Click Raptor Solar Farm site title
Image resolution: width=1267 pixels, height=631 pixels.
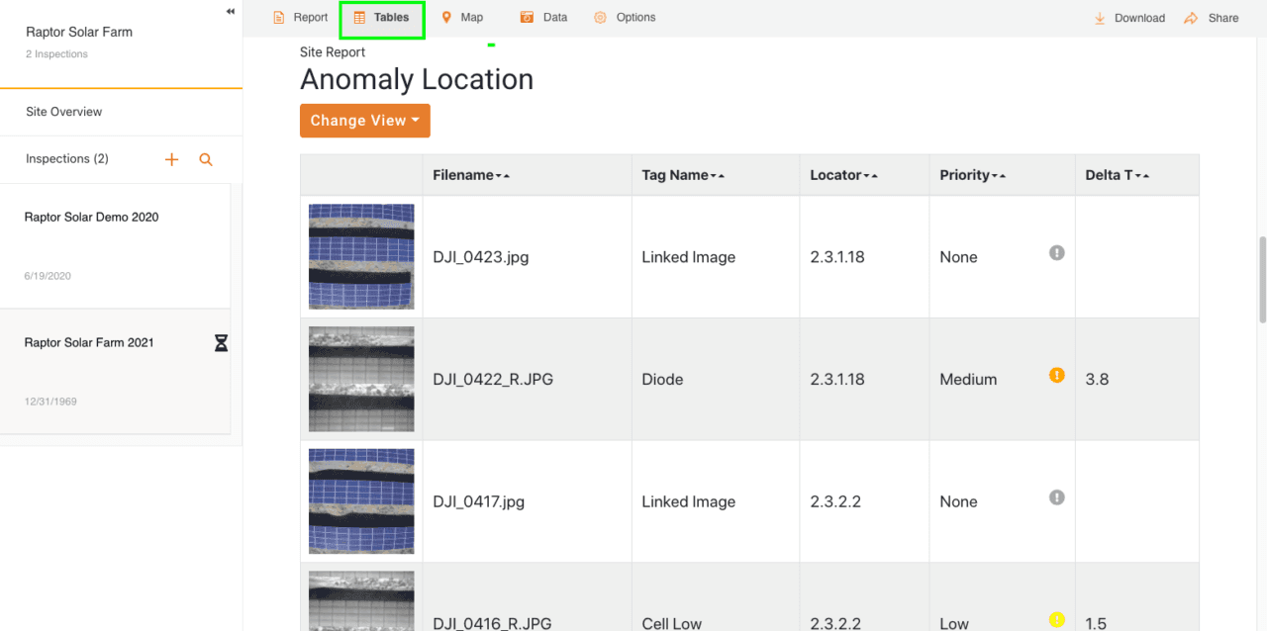[x=79, y=32]
